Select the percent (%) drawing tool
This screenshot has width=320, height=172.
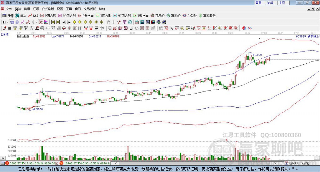pyautogui.click(x=172, y=28)
